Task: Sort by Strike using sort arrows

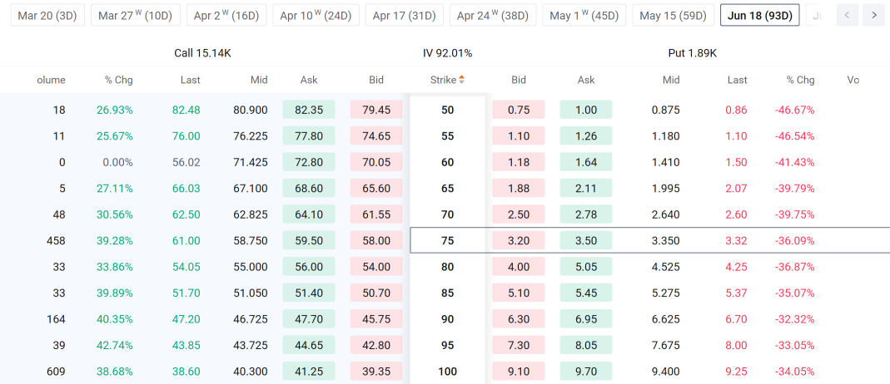Action: point(461,80)
